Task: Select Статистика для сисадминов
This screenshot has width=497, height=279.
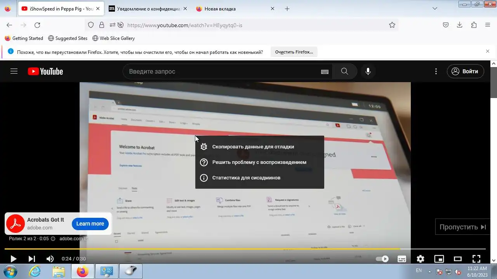Action: point(259,178)
